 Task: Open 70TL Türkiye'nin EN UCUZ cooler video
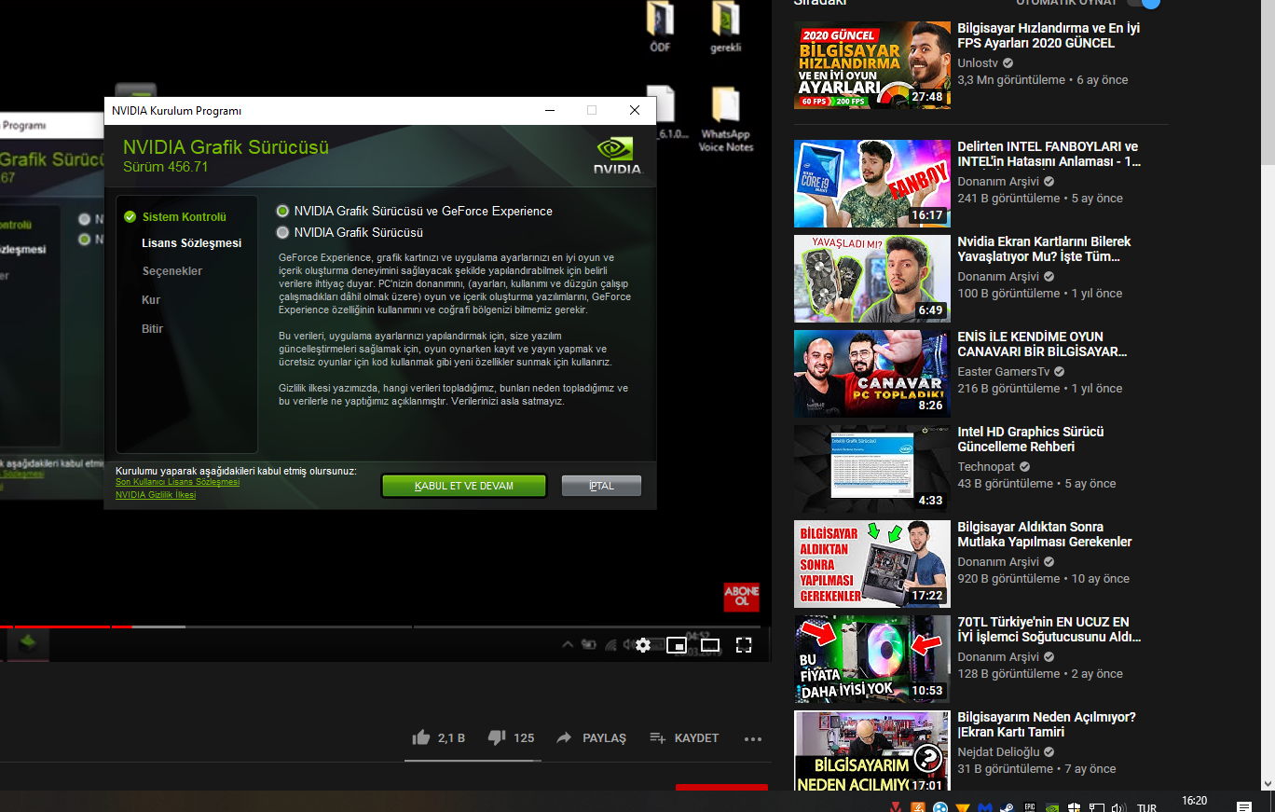(x=1049, y=629)
